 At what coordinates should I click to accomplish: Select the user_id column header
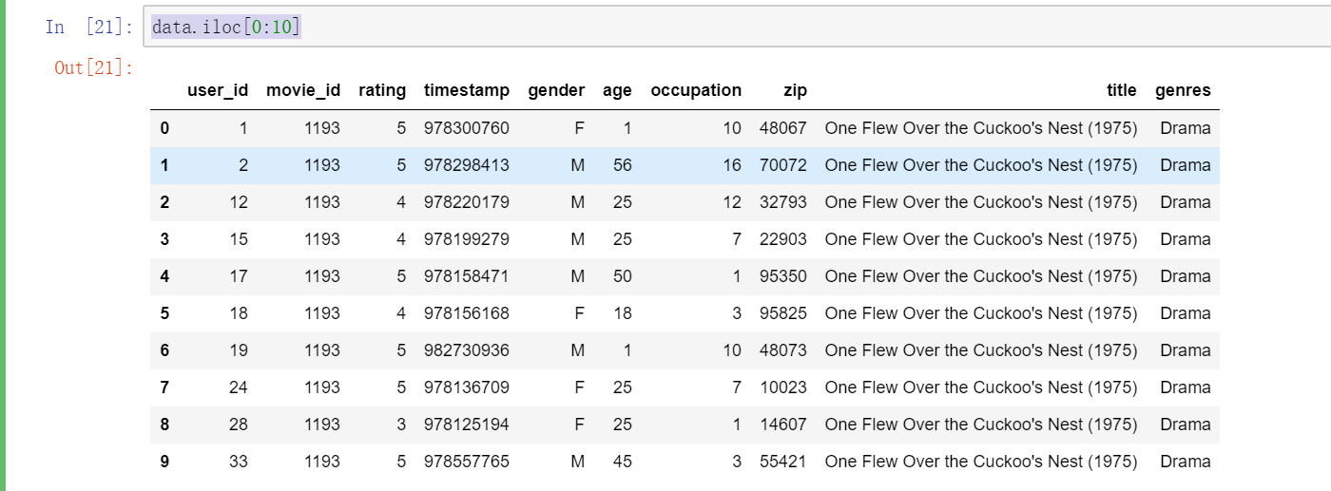[x=218, y=90]
